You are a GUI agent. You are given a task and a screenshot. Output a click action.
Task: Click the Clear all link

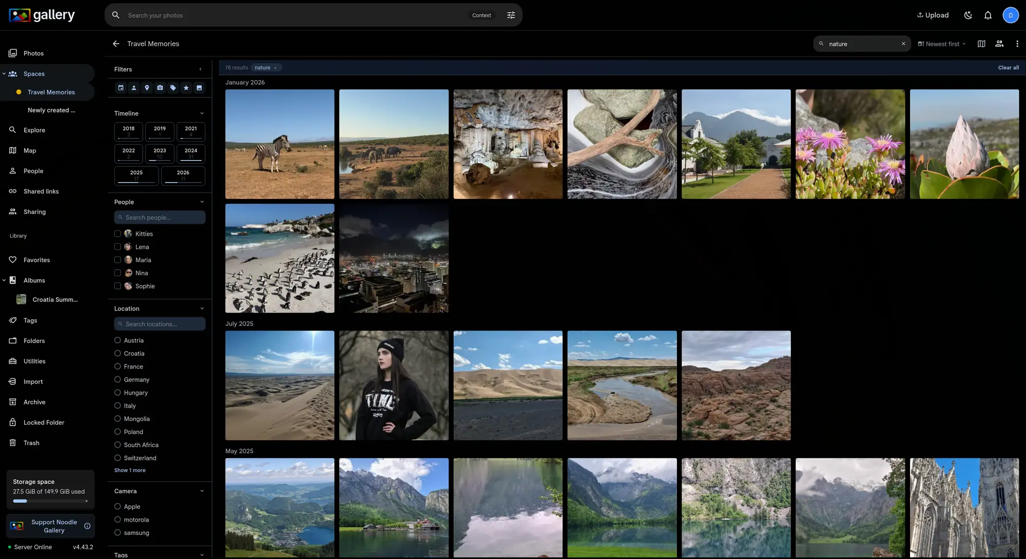(1008, 68)
